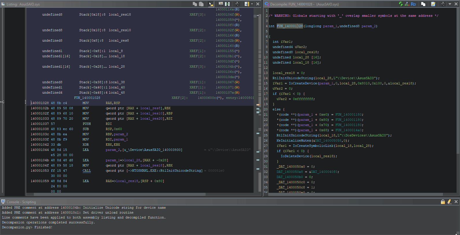This screenshot has width=460, height=235.
Task: Open the data-flow graph icon in Decompile
Action: pyautogui.click(x=407, y=4)
